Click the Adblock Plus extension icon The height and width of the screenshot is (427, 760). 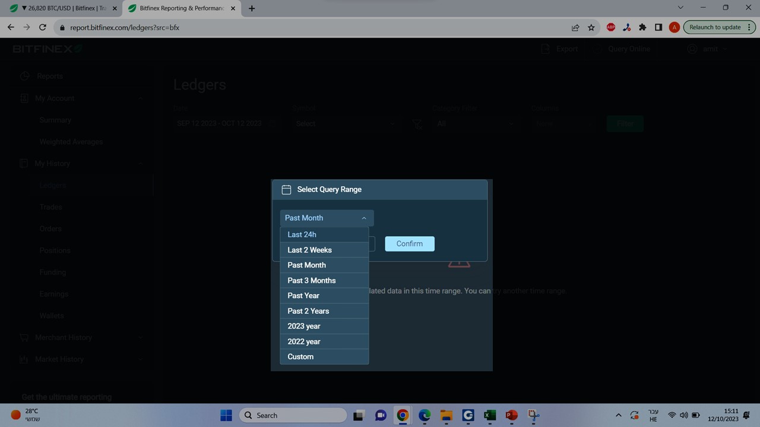[x=611, y=27]
